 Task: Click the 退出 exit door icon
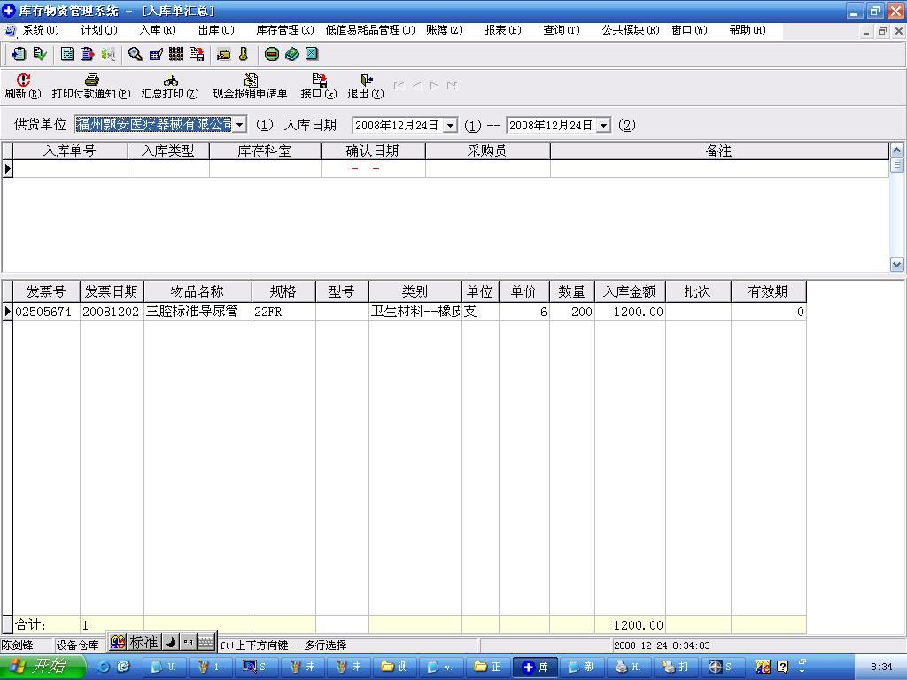click(366, 81)
